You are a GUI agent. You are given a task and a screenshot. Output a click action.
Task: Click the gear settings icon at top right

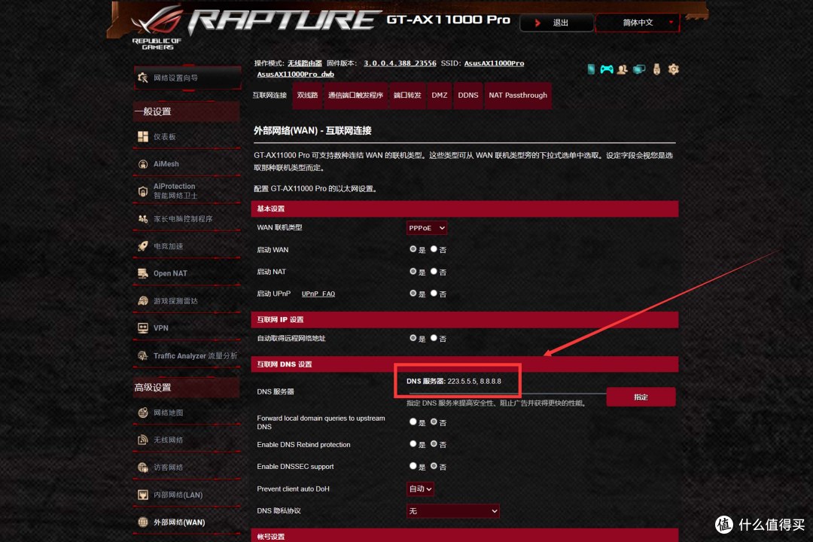click(673, 69)
